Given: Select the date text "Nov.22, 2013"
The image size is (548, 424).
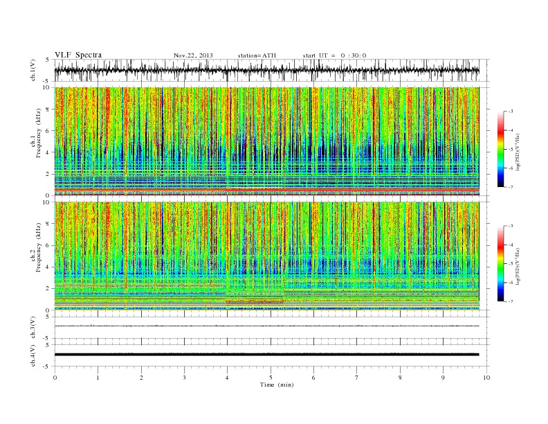Looking at the screenshot, I should pyautogui.click(x=193, y=55).
